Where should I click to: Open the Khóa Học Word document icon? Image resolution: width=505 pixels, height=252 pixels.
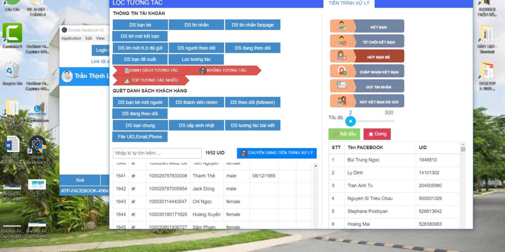[x=12, y=149]
